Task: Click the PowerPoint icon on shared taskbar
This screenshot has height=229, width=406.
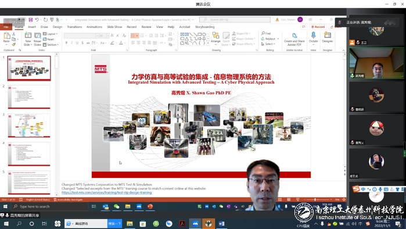Action: pos(150,206)
